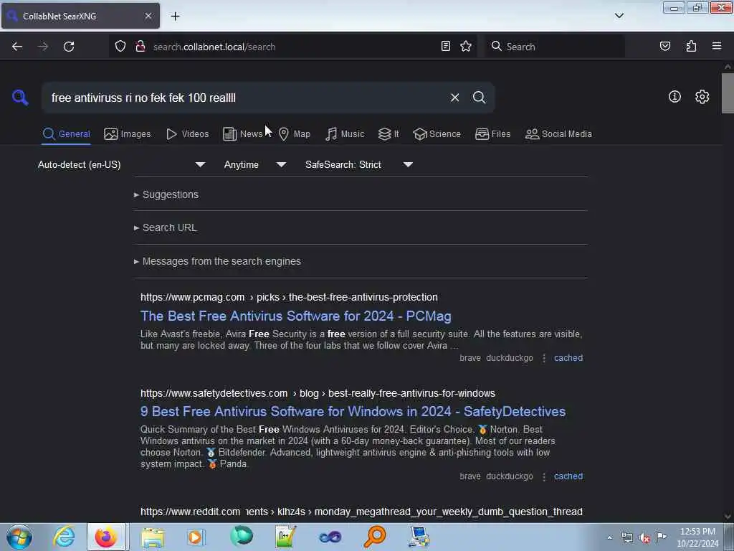The image size is (734, 551).
Task: Open media player taskbar icon
Action: point(196,537)
